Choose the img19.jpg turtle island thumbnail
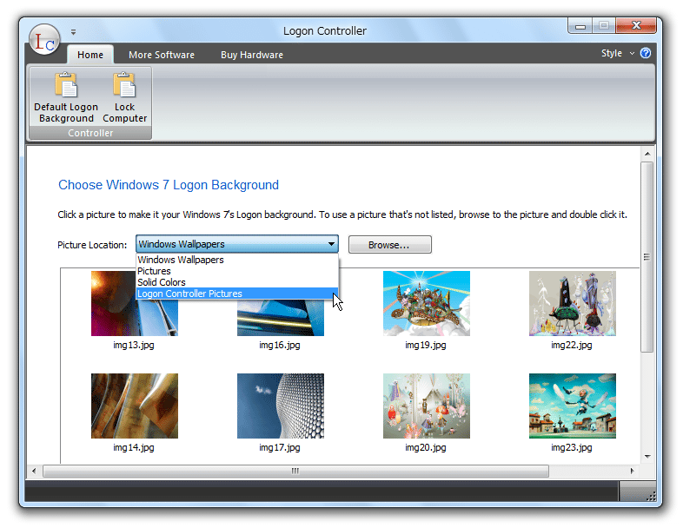The image size is (683, 528). 427,303
